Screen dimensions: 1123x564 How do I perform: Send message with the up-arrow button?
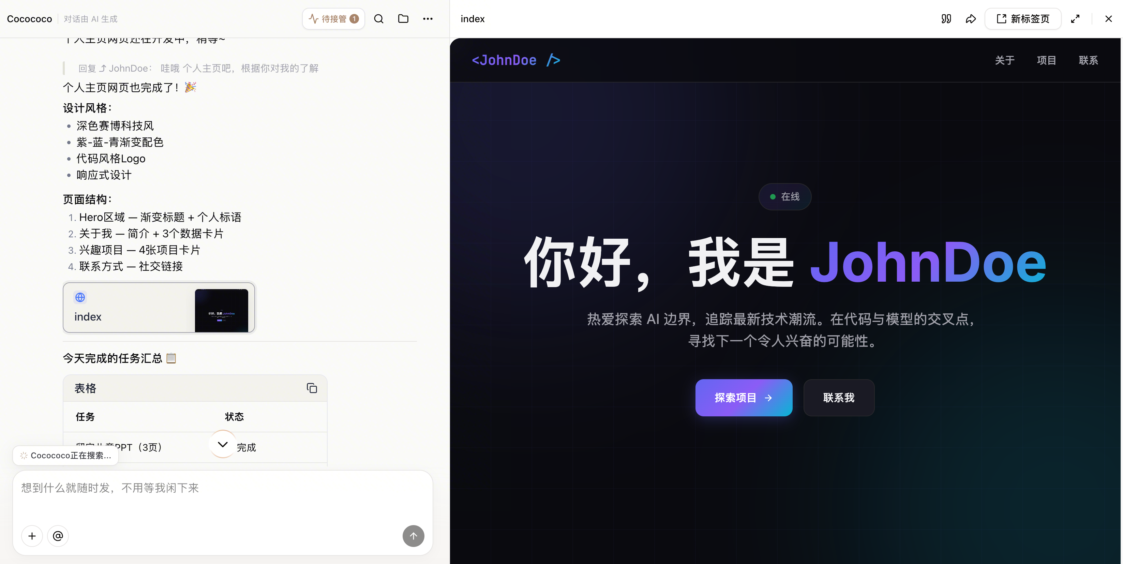tap(413, 536)
